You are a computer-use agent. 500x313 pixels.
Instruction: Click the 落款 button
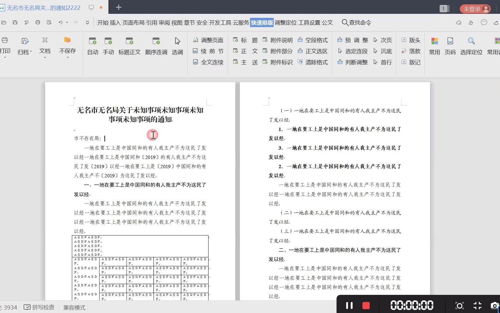[x=411, y=51]
